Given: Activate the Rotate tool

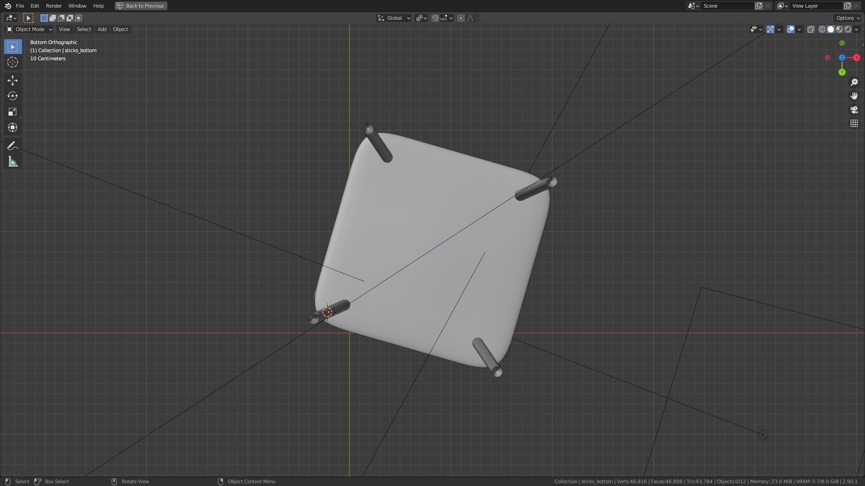Looking at the screenshot, I should (x=13, y=96).
